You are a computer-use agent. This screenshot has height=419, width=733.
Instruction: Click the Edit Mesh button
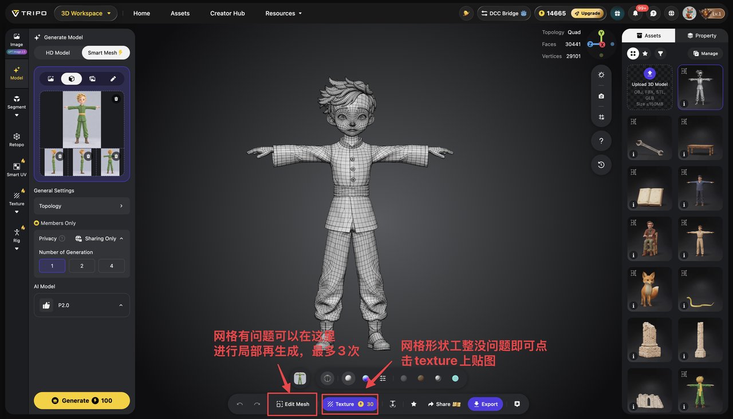pyautogui.click(x=293, y=404)
